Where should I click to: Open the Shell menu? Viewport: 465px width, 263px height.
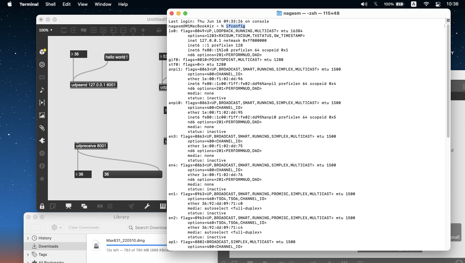click(51, 4)
